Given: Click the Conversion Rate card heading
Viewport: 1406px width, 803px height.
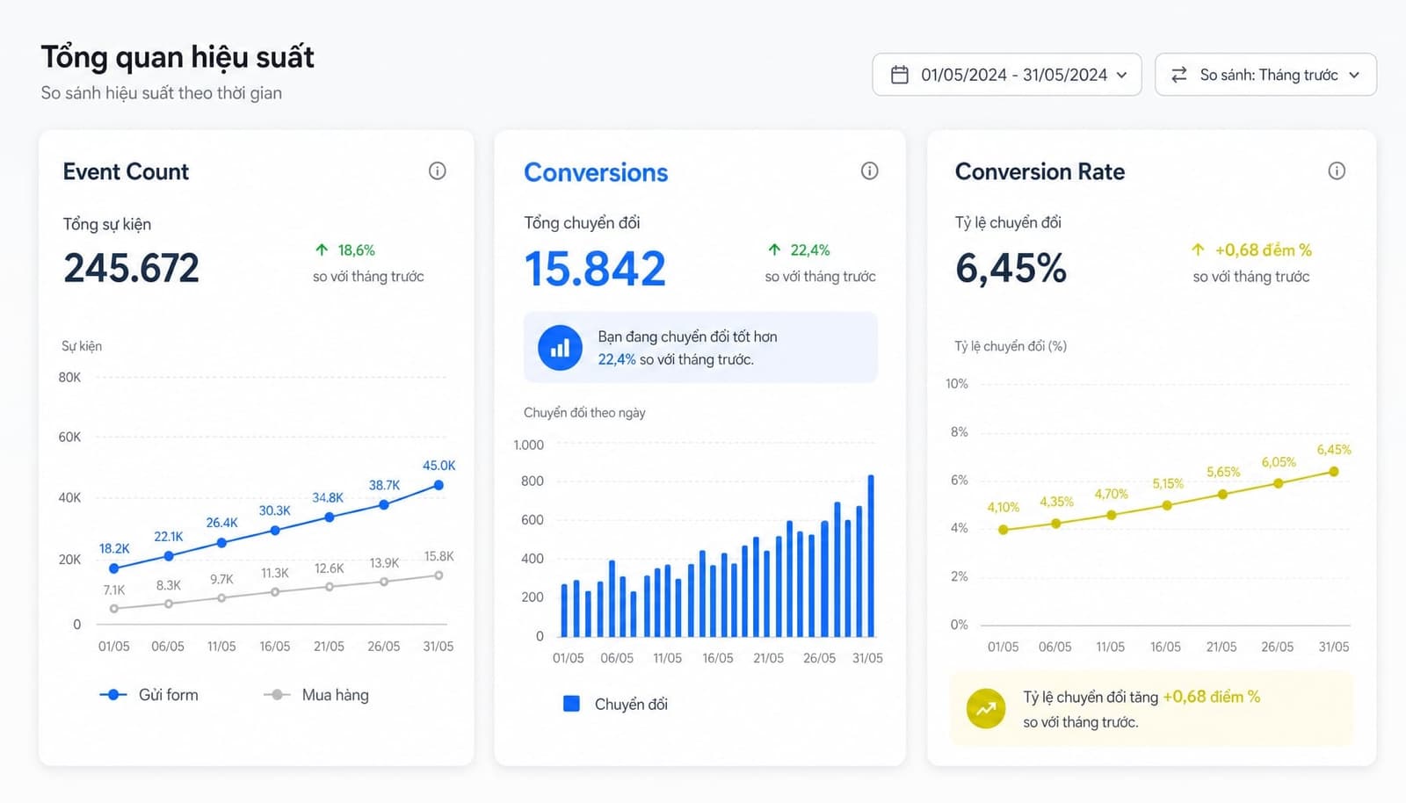Looking at the screenshot, I should coord(1040,171).
